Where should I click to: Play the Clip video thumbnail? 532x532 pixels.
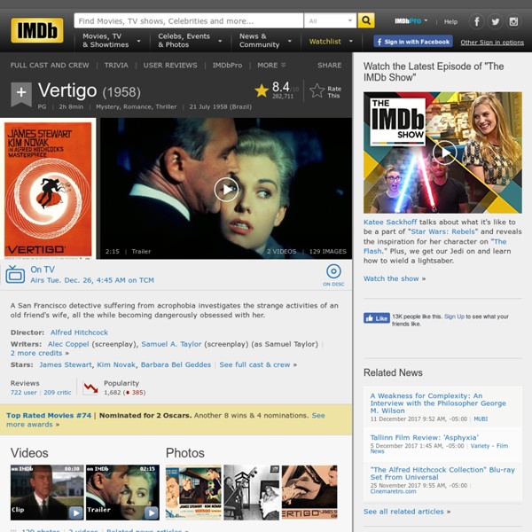(x=47, y=493)
